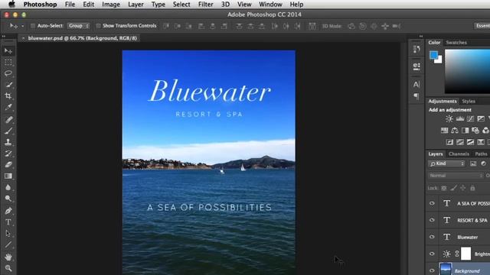Viewport: 490px width, 275px height.
Task: Open the Move tool preset picker arrow
Action: pyautogui.click(x=22, y=26)
